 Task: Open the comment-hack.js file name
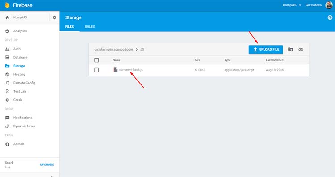point(131,70)
